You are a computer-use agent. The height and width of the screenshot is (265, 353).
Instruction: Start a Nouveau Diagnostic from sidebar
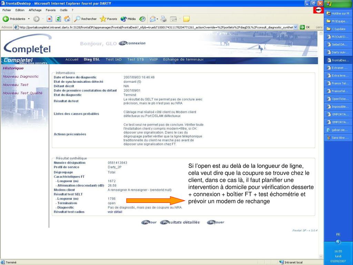point(21,77)
